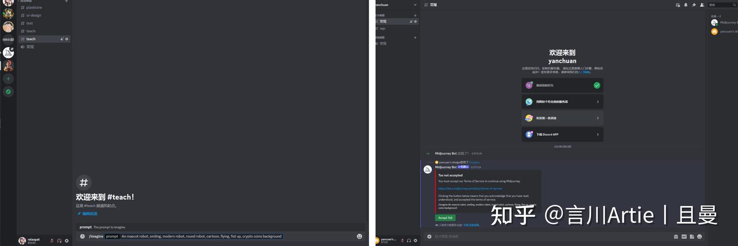Open Midjourney terms-of-service link
Image resolution: width=738 pixels, height=246 pixels.
(x=470, y=189)
